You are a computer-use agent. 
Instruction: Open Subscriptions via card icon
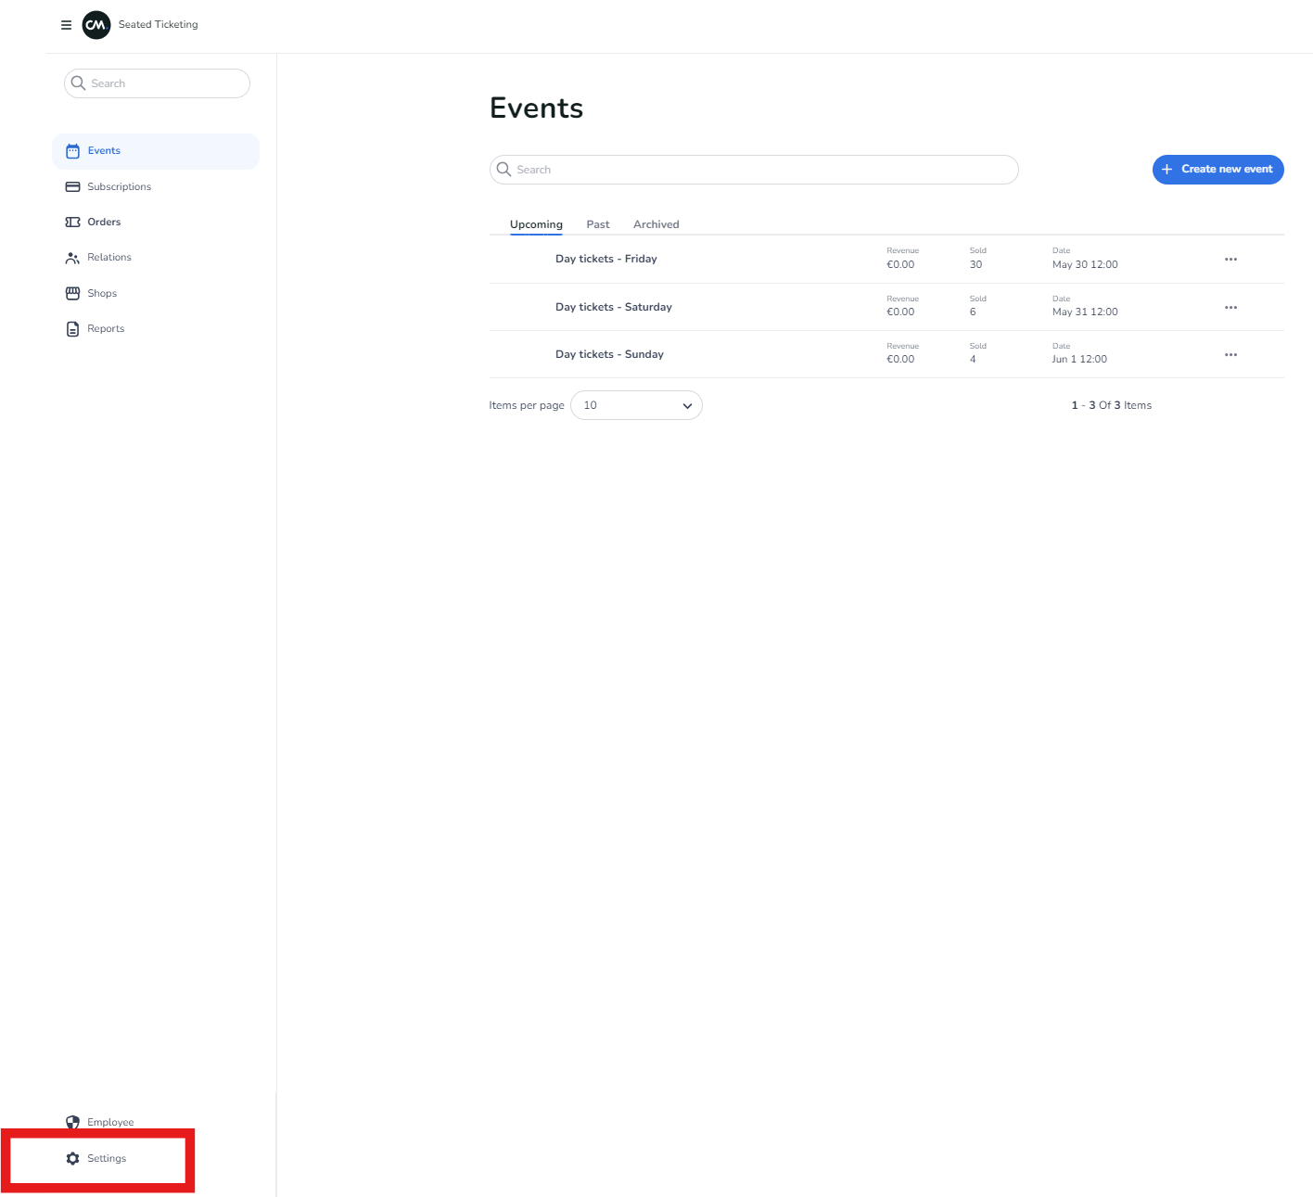(x=73, y=186)
